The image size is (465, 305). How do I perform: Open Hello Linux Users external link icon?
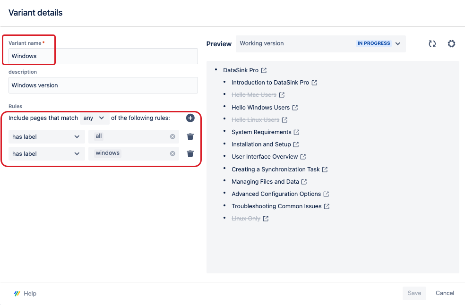[x=284, y=120]
